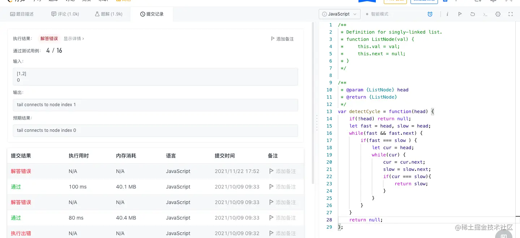
Task: Open the 通过 submission with 100 ms
Action: pyautogui.click(x=16, y=187)
